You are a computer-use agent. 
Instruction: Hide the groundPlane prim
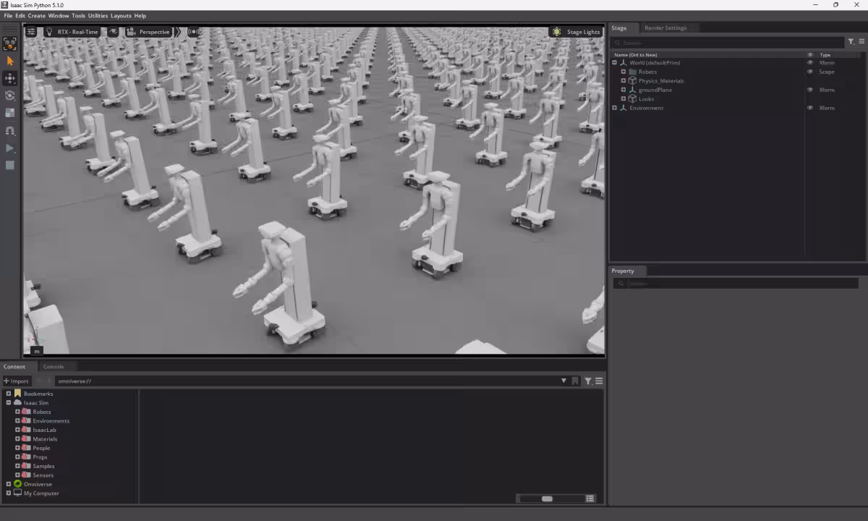click(x=810, y=90)
